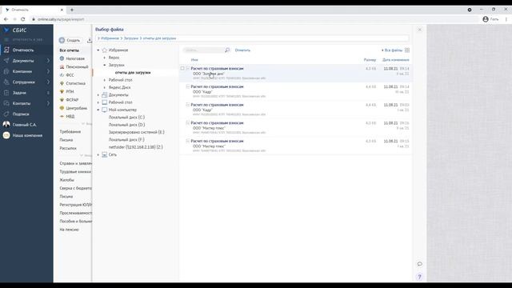Click the Отметить link
512x288 pixels.
pos(242,50)
